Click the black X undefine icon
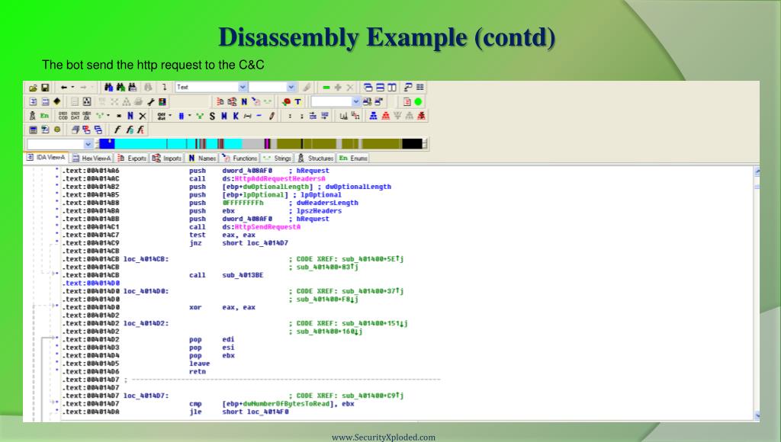The image size is (781, 442). coord(143,116)
